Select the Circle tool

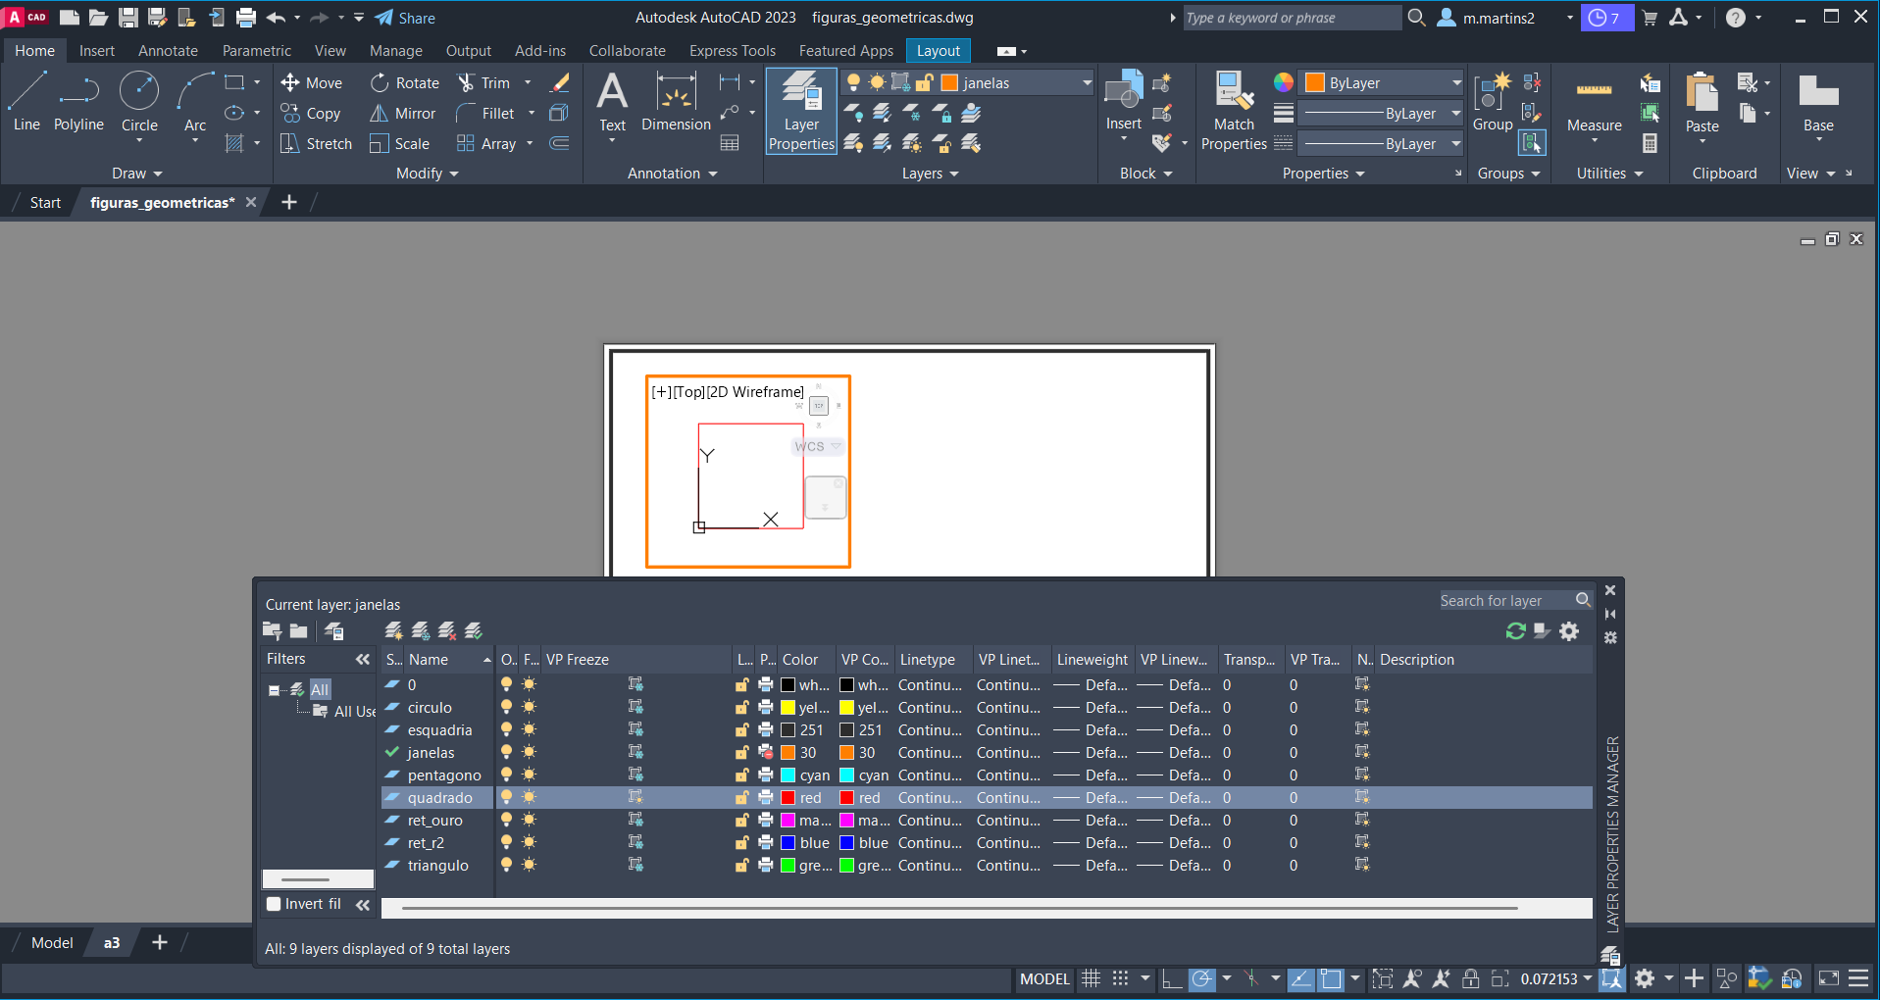point(139,102)
